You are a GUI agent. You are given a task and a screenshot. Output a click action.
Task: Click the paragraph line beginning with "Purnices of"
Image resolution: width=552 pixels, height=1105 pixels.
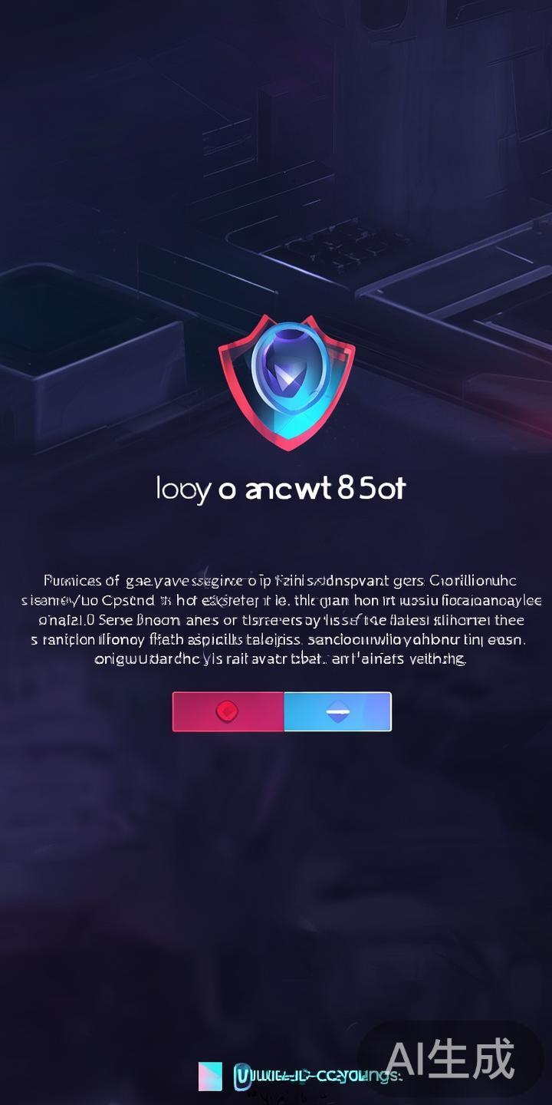click(280, 581)
